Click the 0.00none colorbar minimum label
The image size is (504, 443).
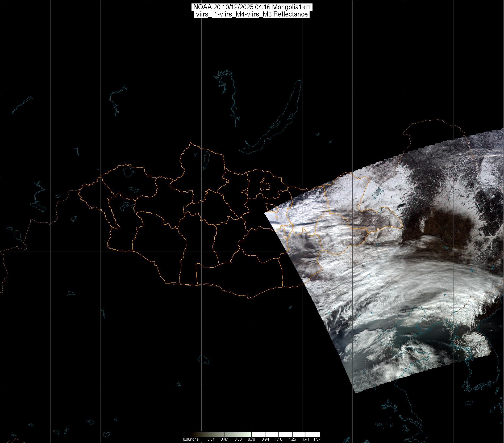(x=191, y=440)
